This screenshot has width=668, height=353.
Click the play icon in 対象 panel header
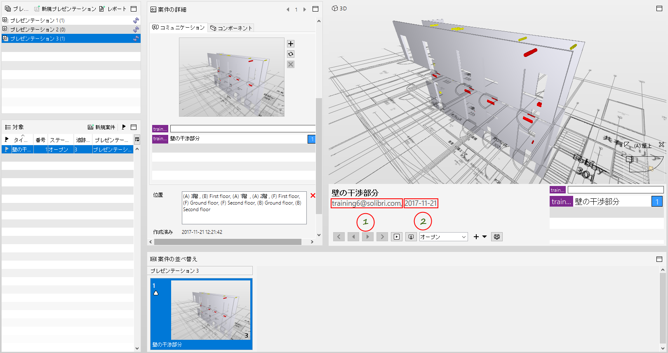pyautogui.click(x=123, y=127)
